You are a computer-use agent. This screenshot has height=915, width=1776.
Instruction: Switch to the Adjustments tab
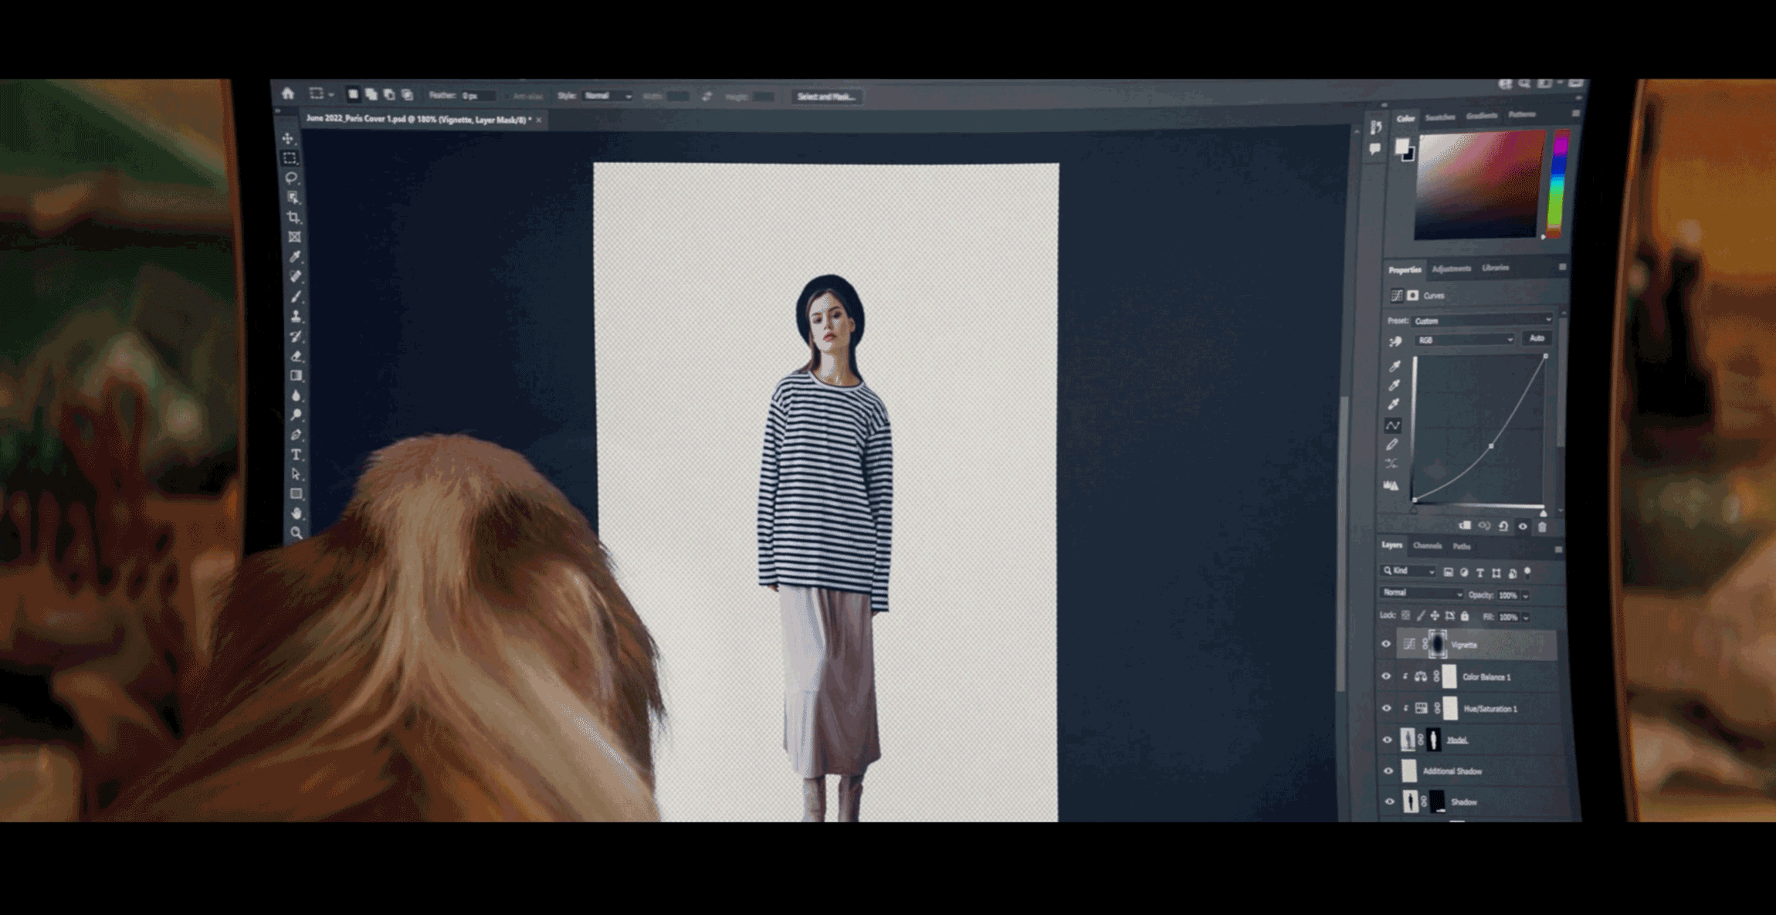pyautogui.click(x=1451, y=269)
